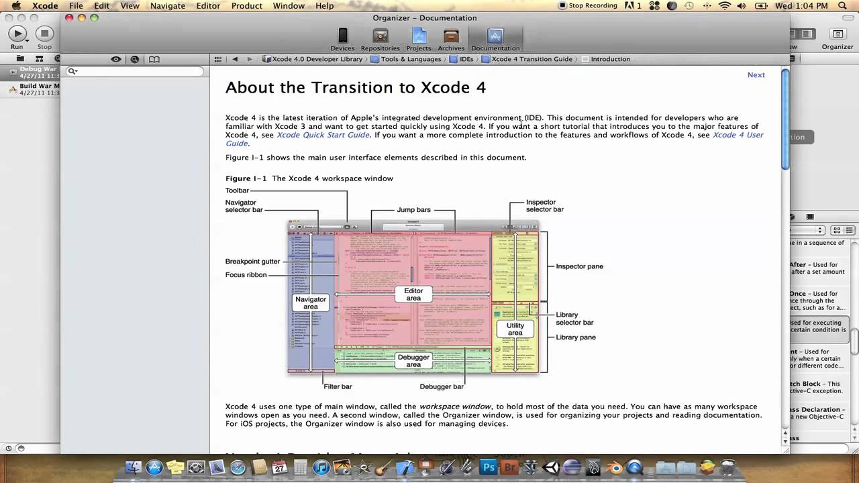The image size is (859, 483).
Task: Click the Wi-Fi status icon in menu bar
Action: [x=724, y=5]
